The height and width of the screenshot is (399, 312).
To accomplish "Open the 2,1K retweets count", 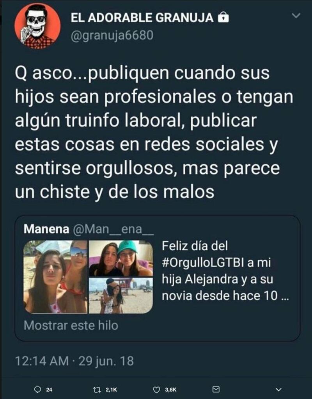I will (111, 390).
